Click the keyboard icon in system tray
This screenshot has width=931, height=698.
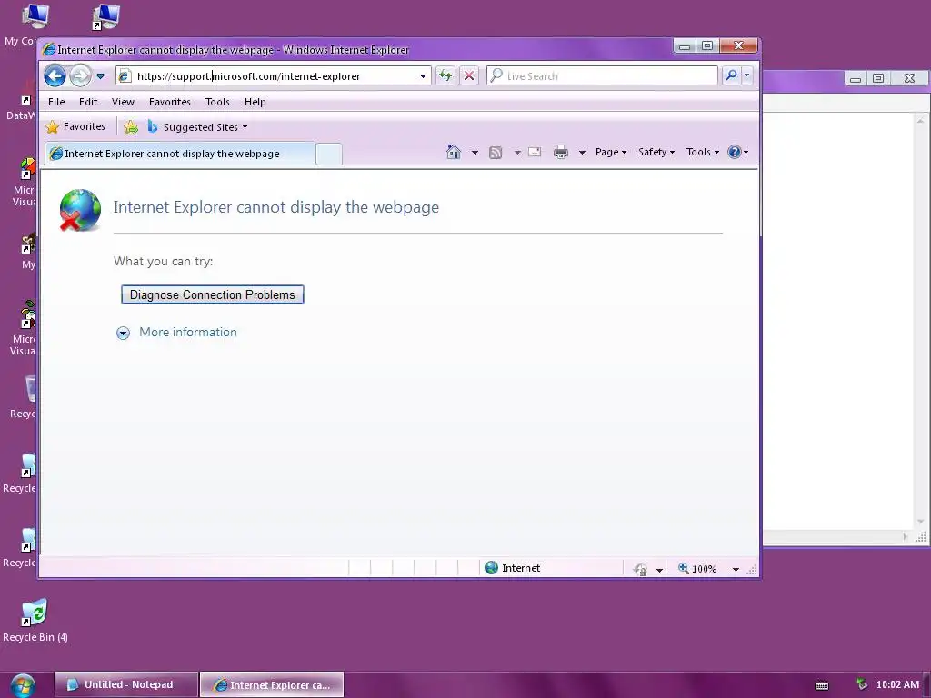click(822, 685)
